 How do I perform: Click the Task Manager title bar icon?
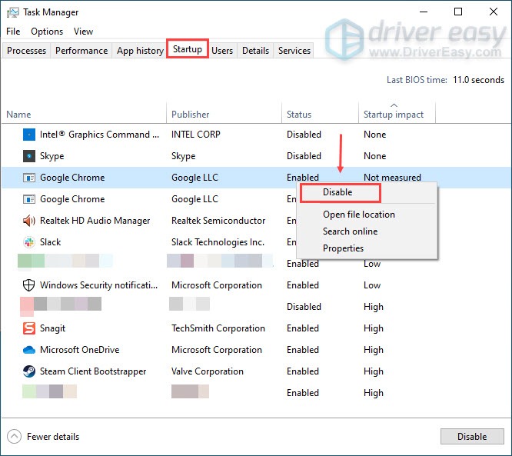(13, 12)
